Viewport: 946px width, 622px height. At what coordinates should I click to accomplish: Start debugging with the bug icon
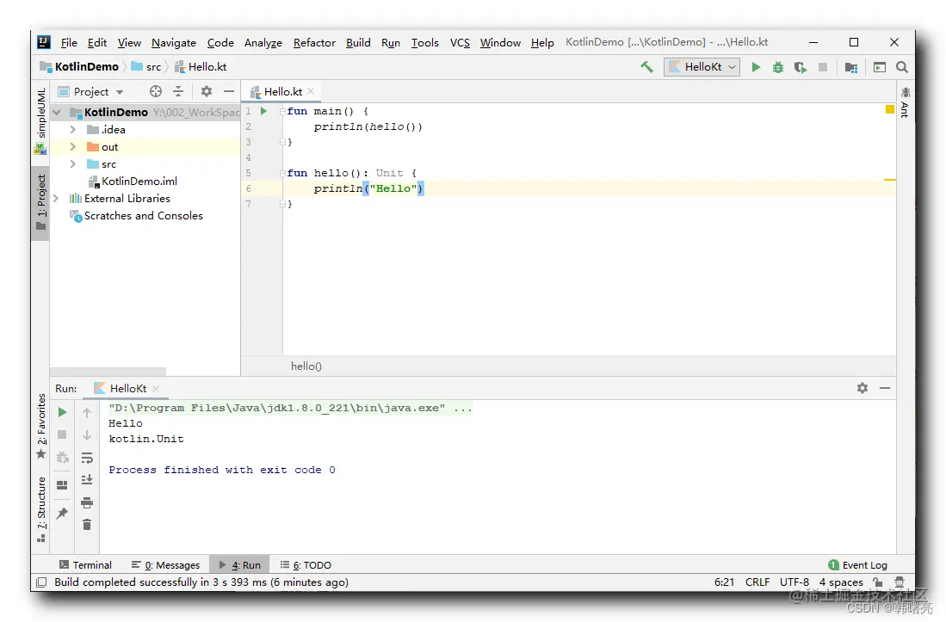coord(778,67)
